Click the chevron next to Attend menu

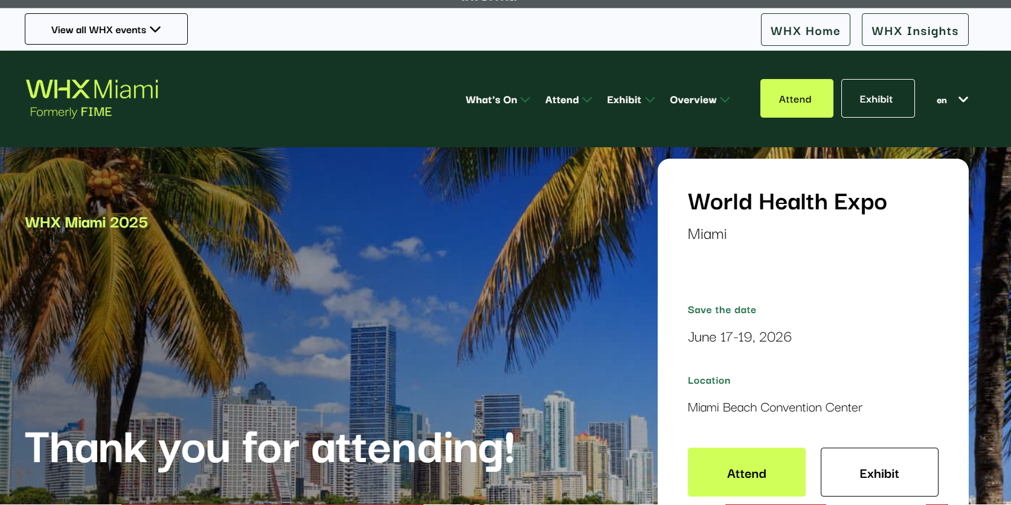pos(587,100)
